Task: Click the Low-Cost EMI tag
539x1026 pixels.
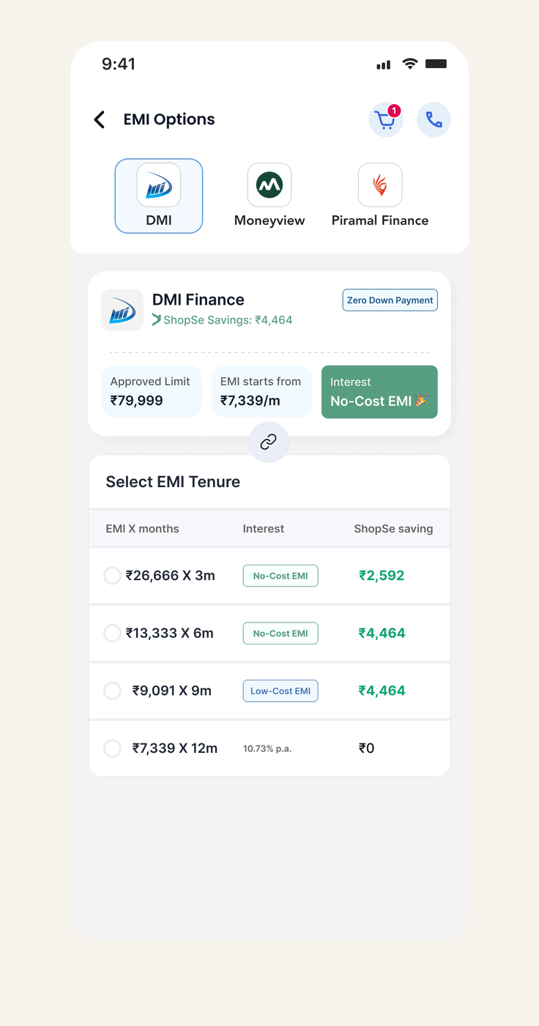Action: coord(280,691)
